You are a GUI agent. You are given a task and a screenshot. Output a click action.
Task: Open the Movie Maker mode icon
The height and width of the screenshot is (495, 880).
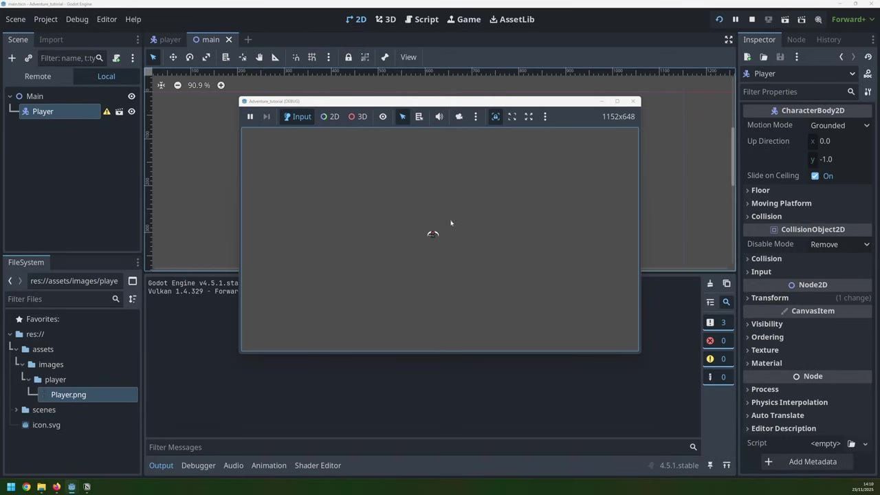(x=818, y=19)
